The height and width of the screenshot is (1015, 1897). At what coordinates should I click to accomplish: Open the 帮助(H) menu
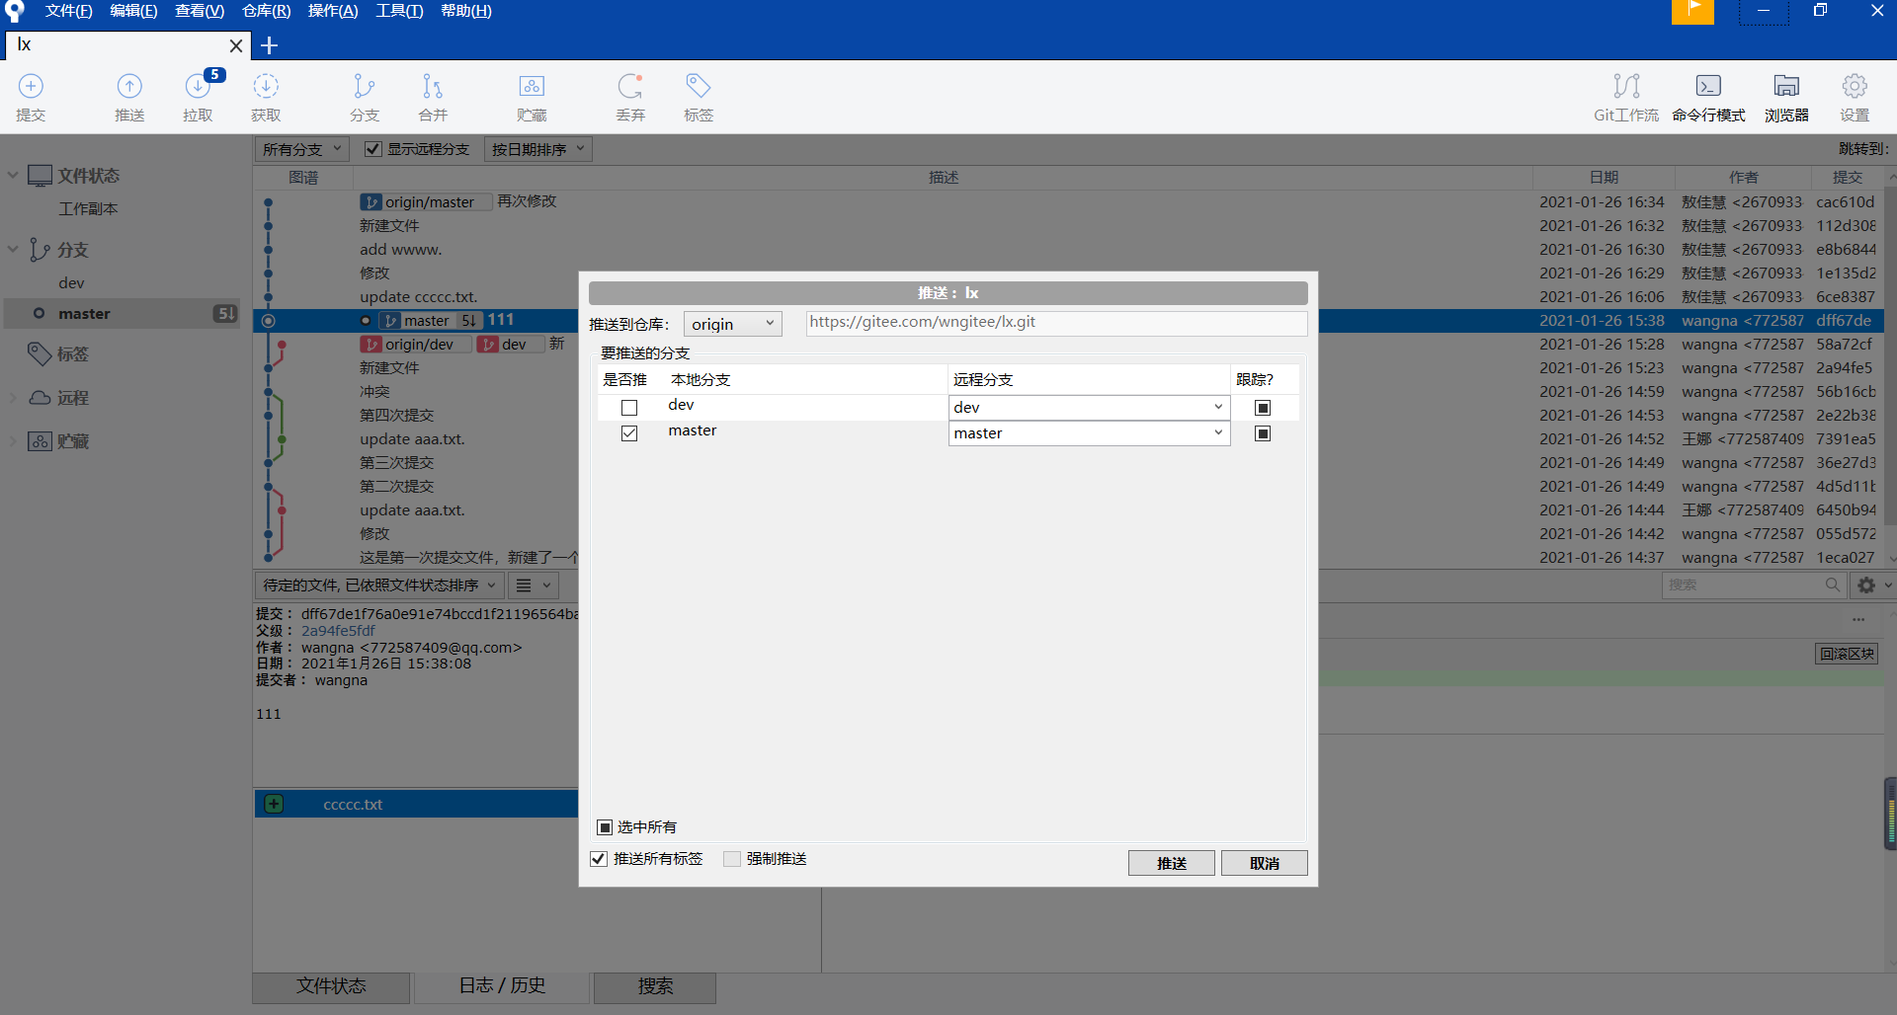tap(466, 11)
